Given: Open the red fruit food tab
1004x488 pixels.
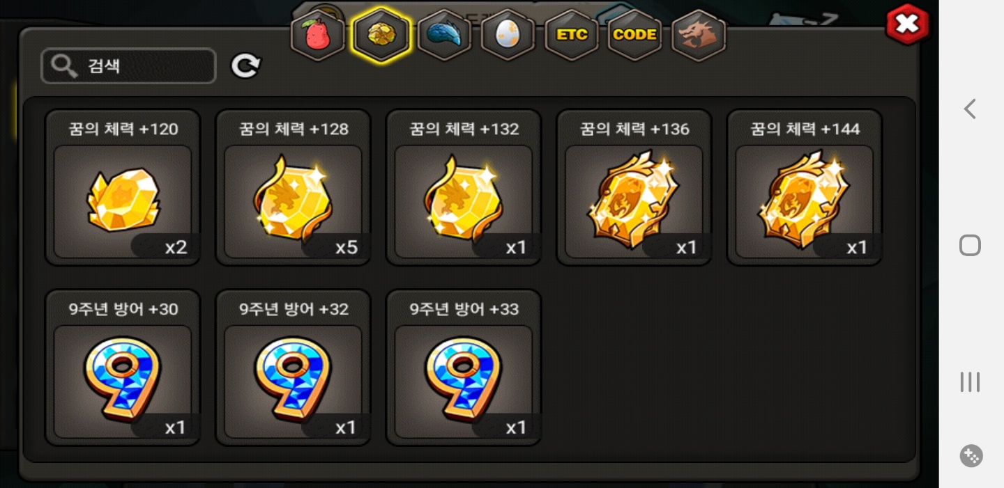Looking at the screenshot, I should pos(317,34).
